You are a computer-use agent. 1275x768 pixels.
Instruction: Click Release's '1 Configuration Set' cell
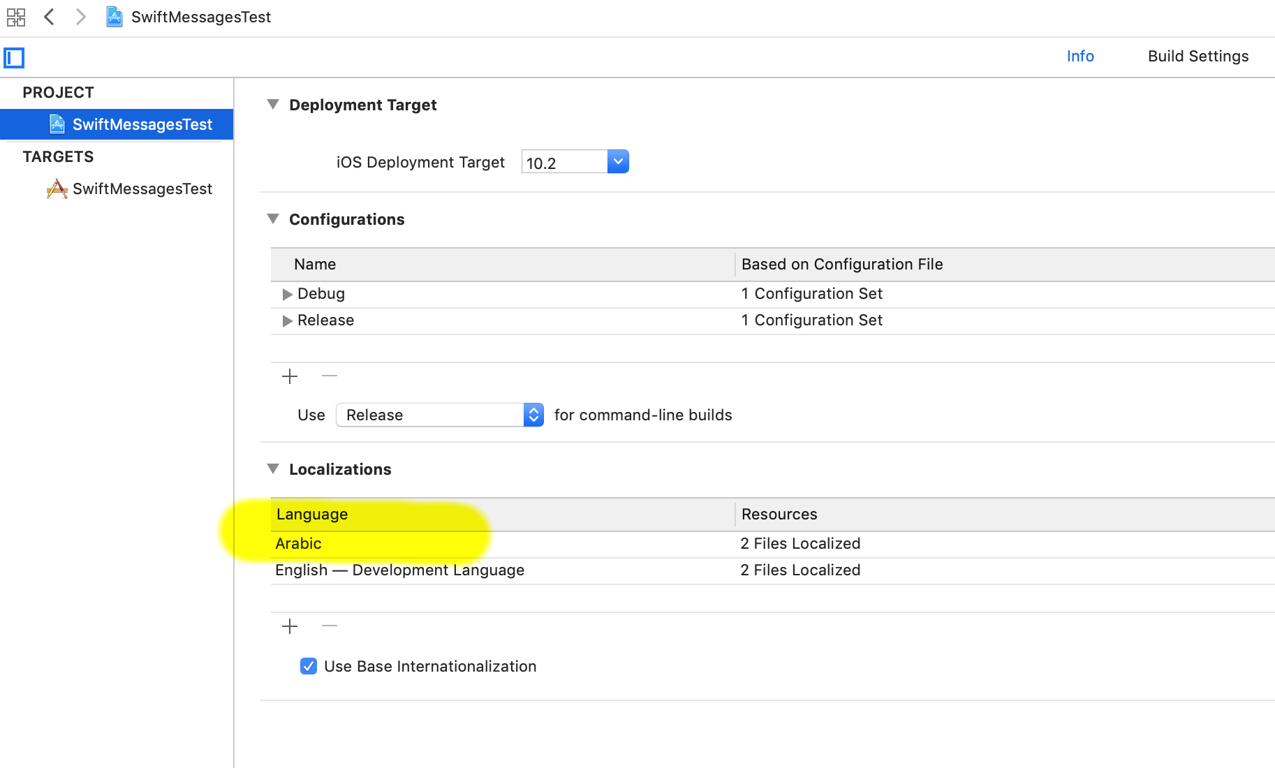(x=812, y=320)
